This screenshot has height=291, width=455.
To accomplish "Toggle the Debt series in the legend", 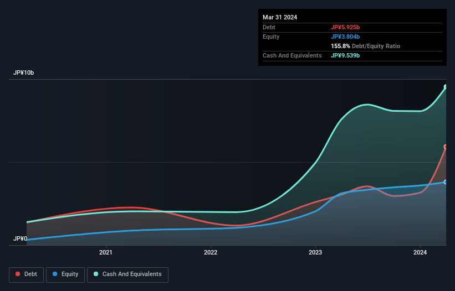I will click(26, 274).
